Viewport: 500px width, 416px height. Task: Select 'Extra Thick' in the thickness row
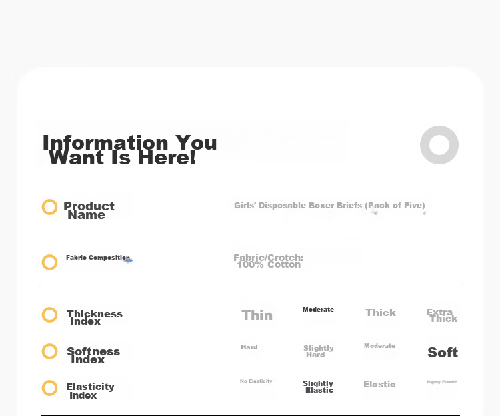(441, 315)
